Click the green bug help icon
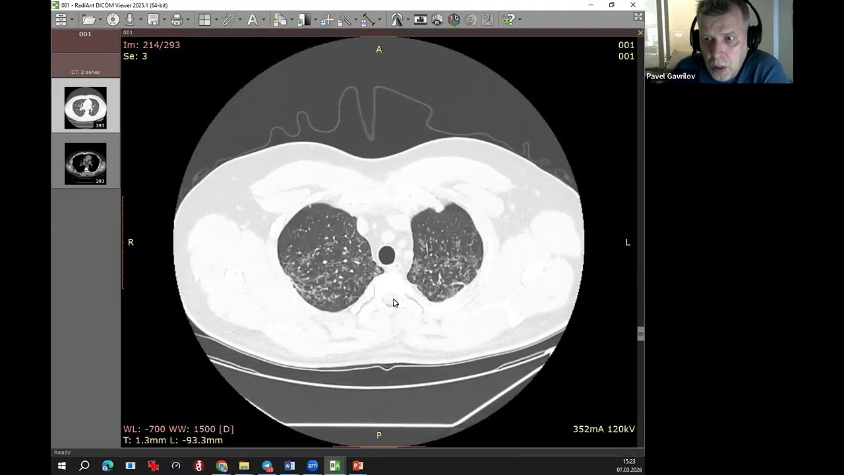Screen dimensions: 844x475 (x=508, y=20)
